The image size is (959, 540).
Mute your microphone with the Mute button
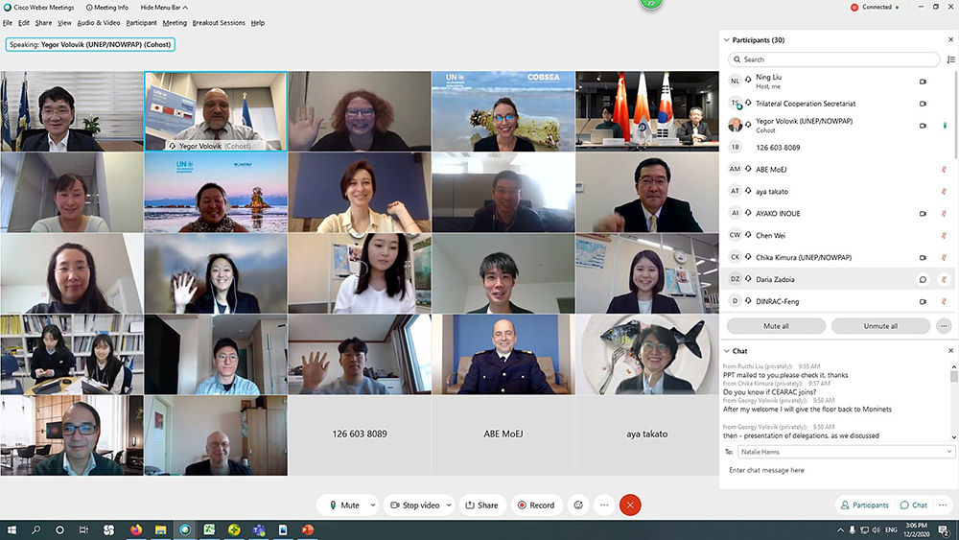343,505
